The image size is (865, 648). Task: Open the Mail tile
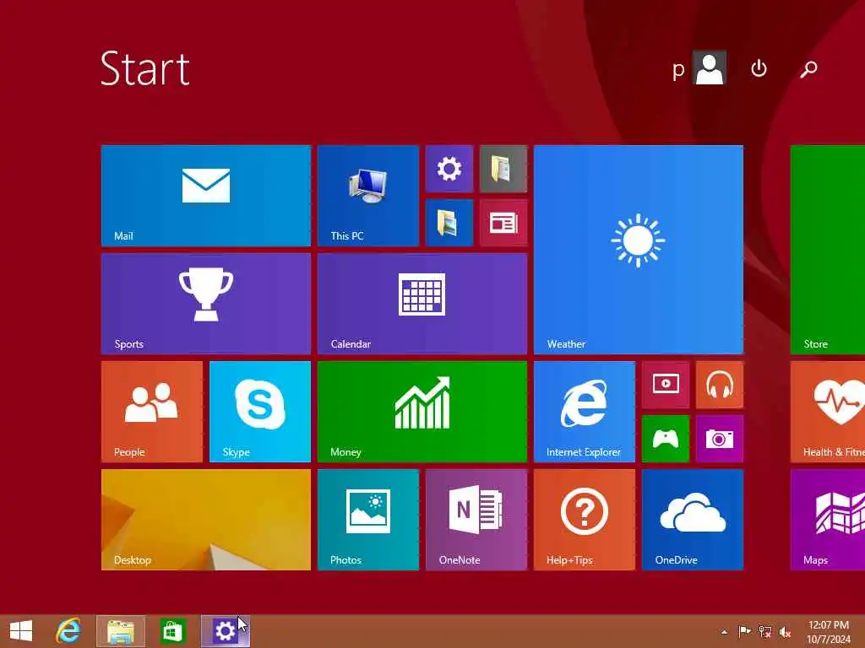tap(206, 196)
